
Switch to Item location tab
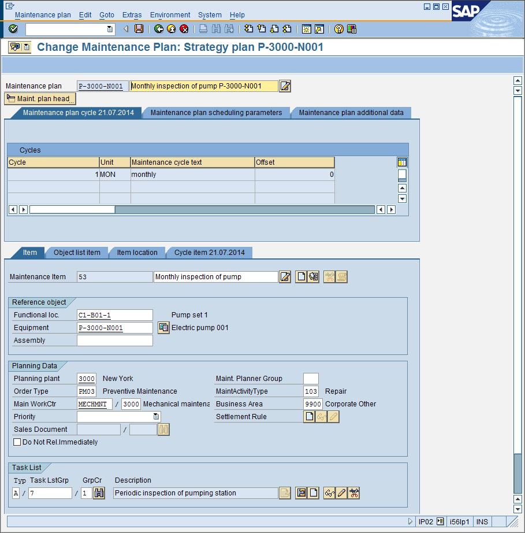(x=137, y=253)
